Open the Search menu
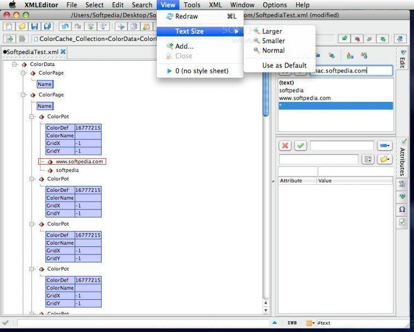414x332 pixels. coord(142,5)
